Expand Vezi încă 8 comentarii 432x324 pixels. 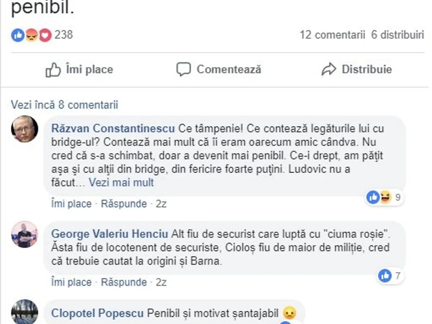pyautogui.click(x=64, y=105)
